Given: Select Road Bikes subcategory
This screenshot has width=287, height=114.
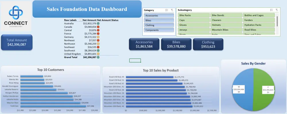Looking at the screenshot, I should click(x=259, y=30).
